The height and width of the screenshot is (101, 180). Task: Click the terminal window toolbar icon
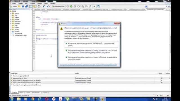(98, 6)
